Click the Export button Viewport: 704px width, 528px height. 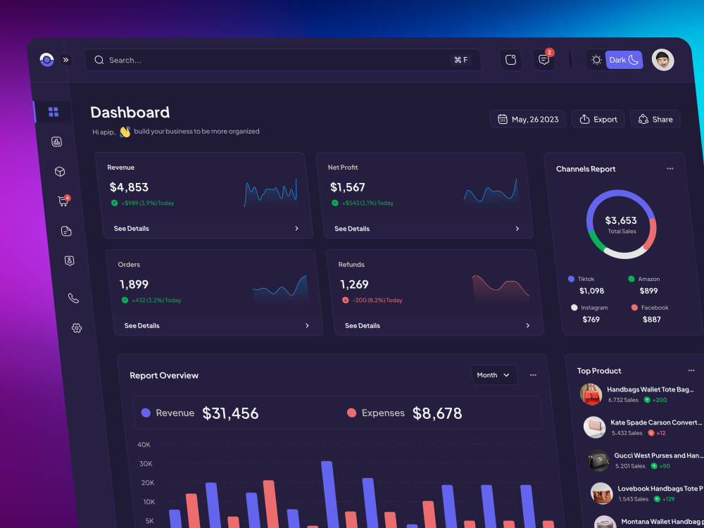point(598,119)
